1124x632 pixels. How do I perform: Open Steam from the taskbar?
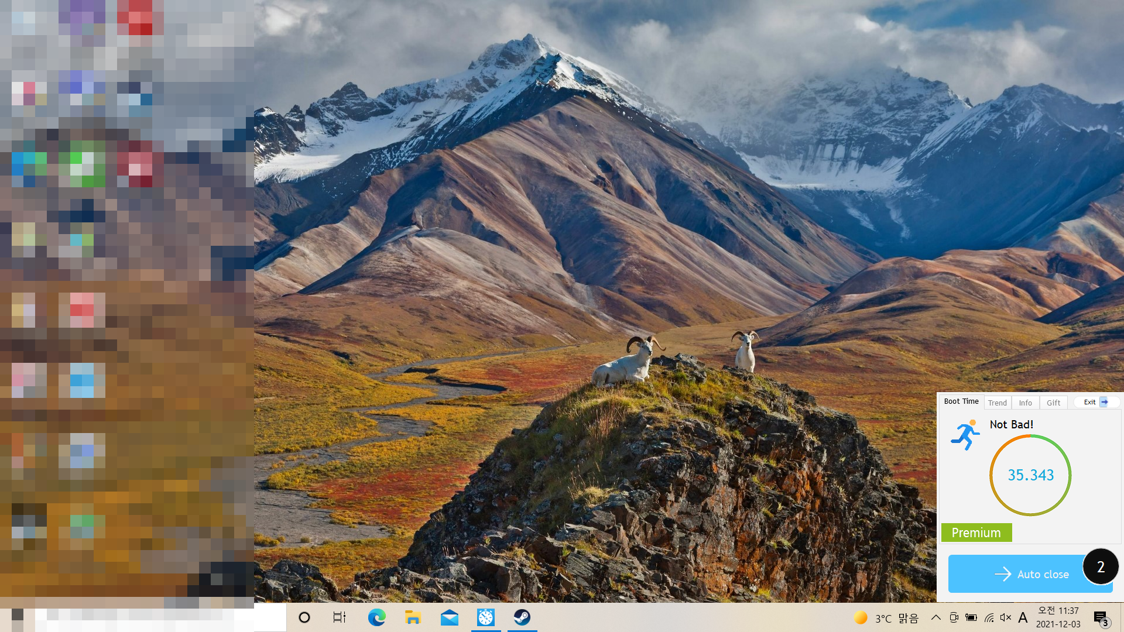click(522, 617)
